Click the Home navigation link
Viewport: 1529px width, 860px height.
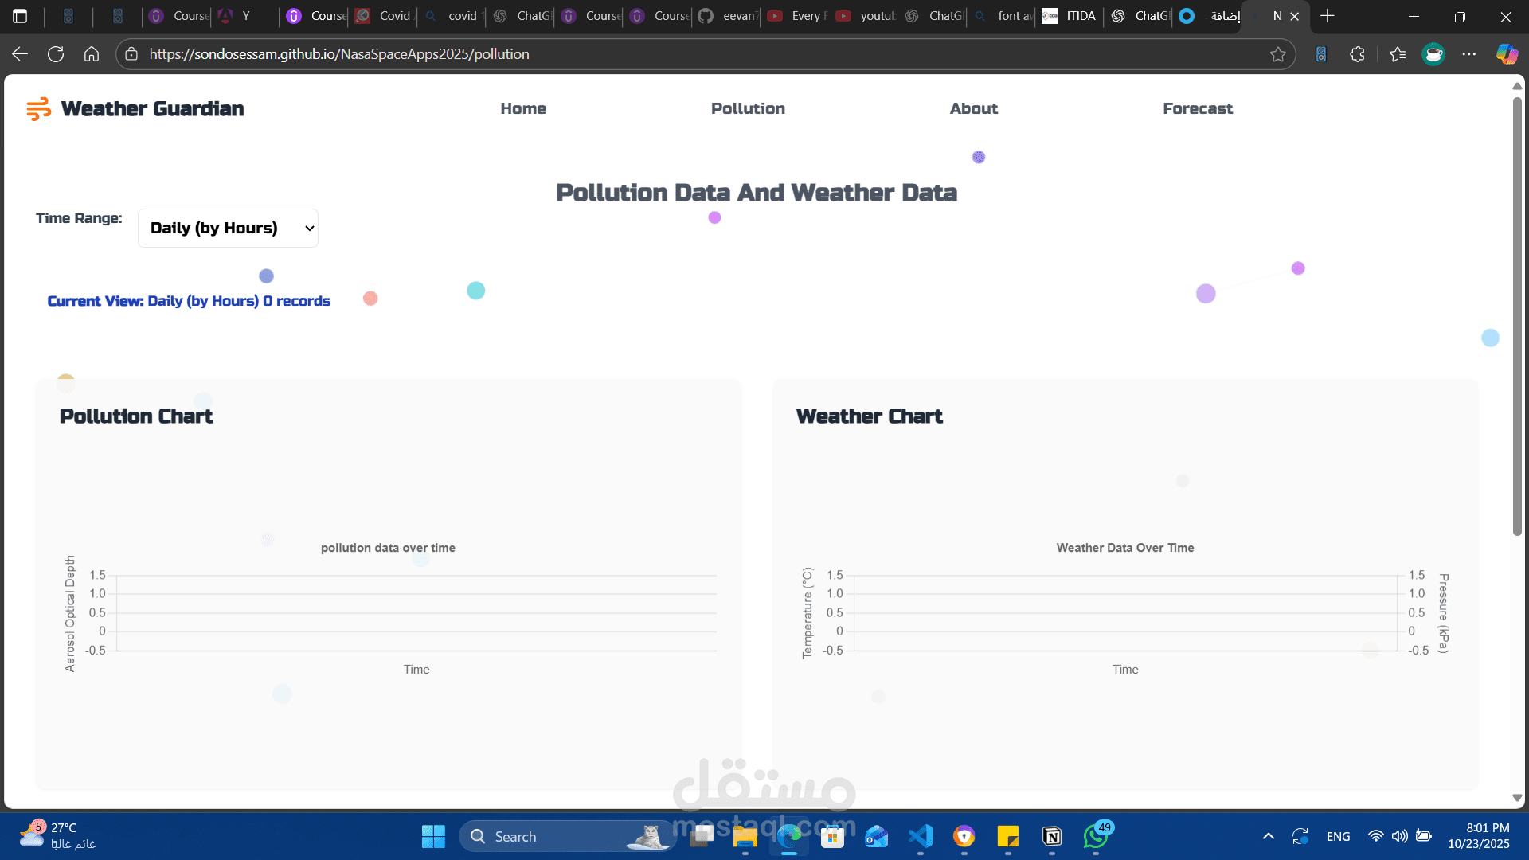tap(523, 109)
